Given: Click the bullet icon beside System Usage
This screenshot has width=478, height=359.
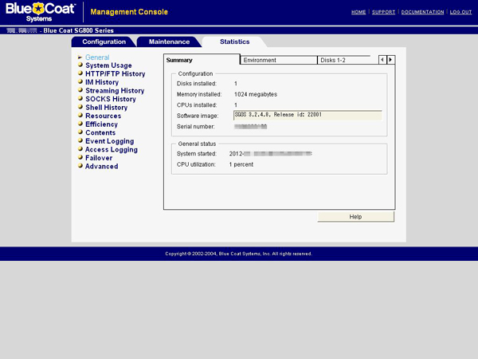Looking at the screenshot, I should tap(80, 65).
